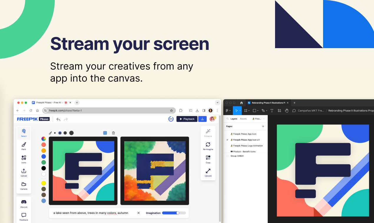Open Chrome downloads icon
The width and height of the screenshot is (374, 223).
point(197,110)
